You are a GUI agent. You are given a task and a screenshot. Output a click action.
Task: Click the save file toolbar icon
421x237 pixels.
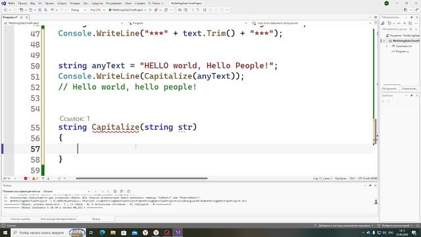pos(39,10)
